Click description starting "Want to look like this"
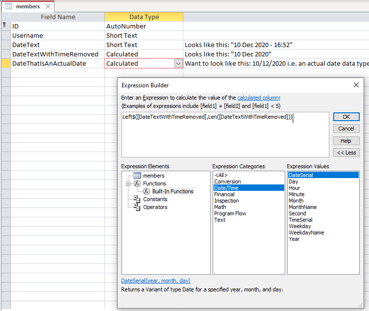The width and height of the screenshot is (369, 311). 276,64
